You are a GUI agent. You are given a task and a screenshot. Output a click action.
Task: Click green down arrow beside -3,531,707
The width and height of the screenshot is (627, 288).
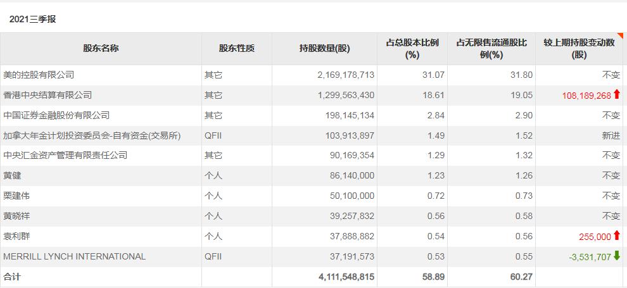tap(617, 256)
